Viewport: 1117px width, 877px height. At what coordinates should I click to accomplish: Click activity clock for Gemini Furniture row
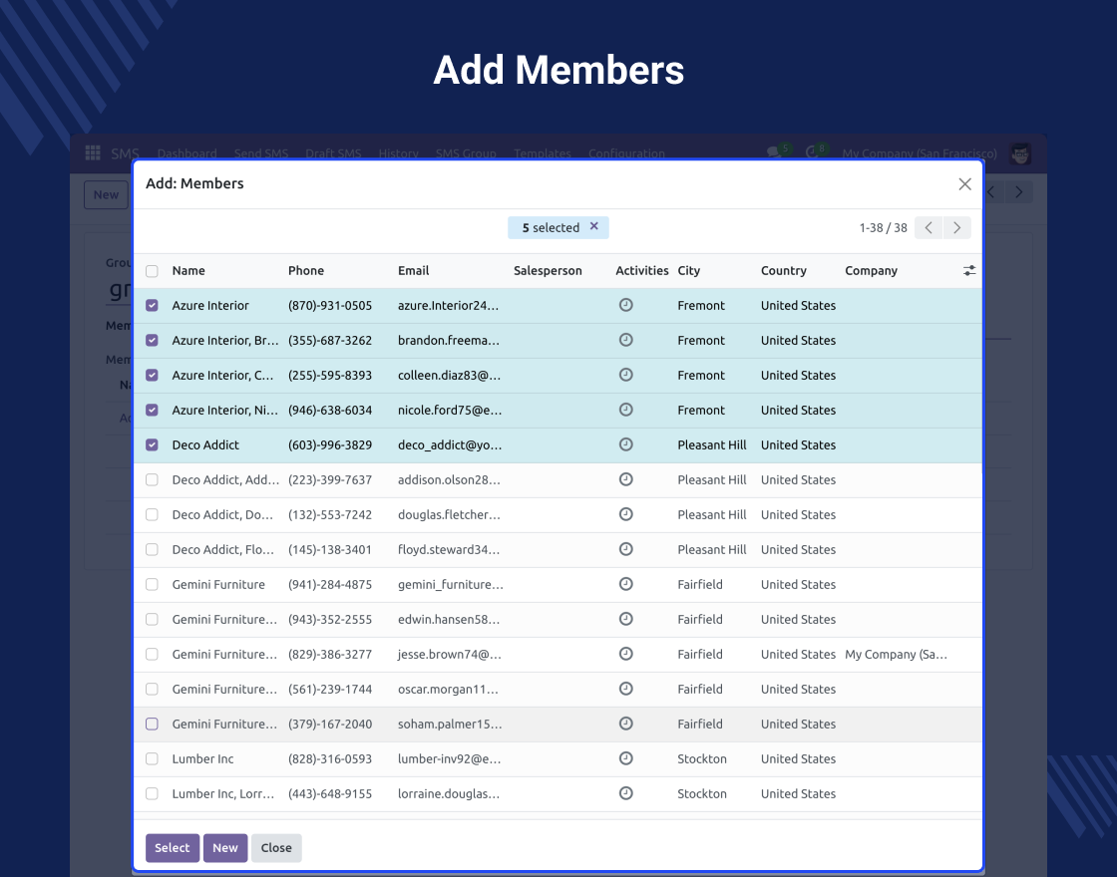point(625,584)
